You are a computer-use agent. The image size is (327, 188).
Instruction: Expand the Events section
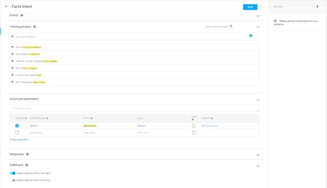click(258, 16)
